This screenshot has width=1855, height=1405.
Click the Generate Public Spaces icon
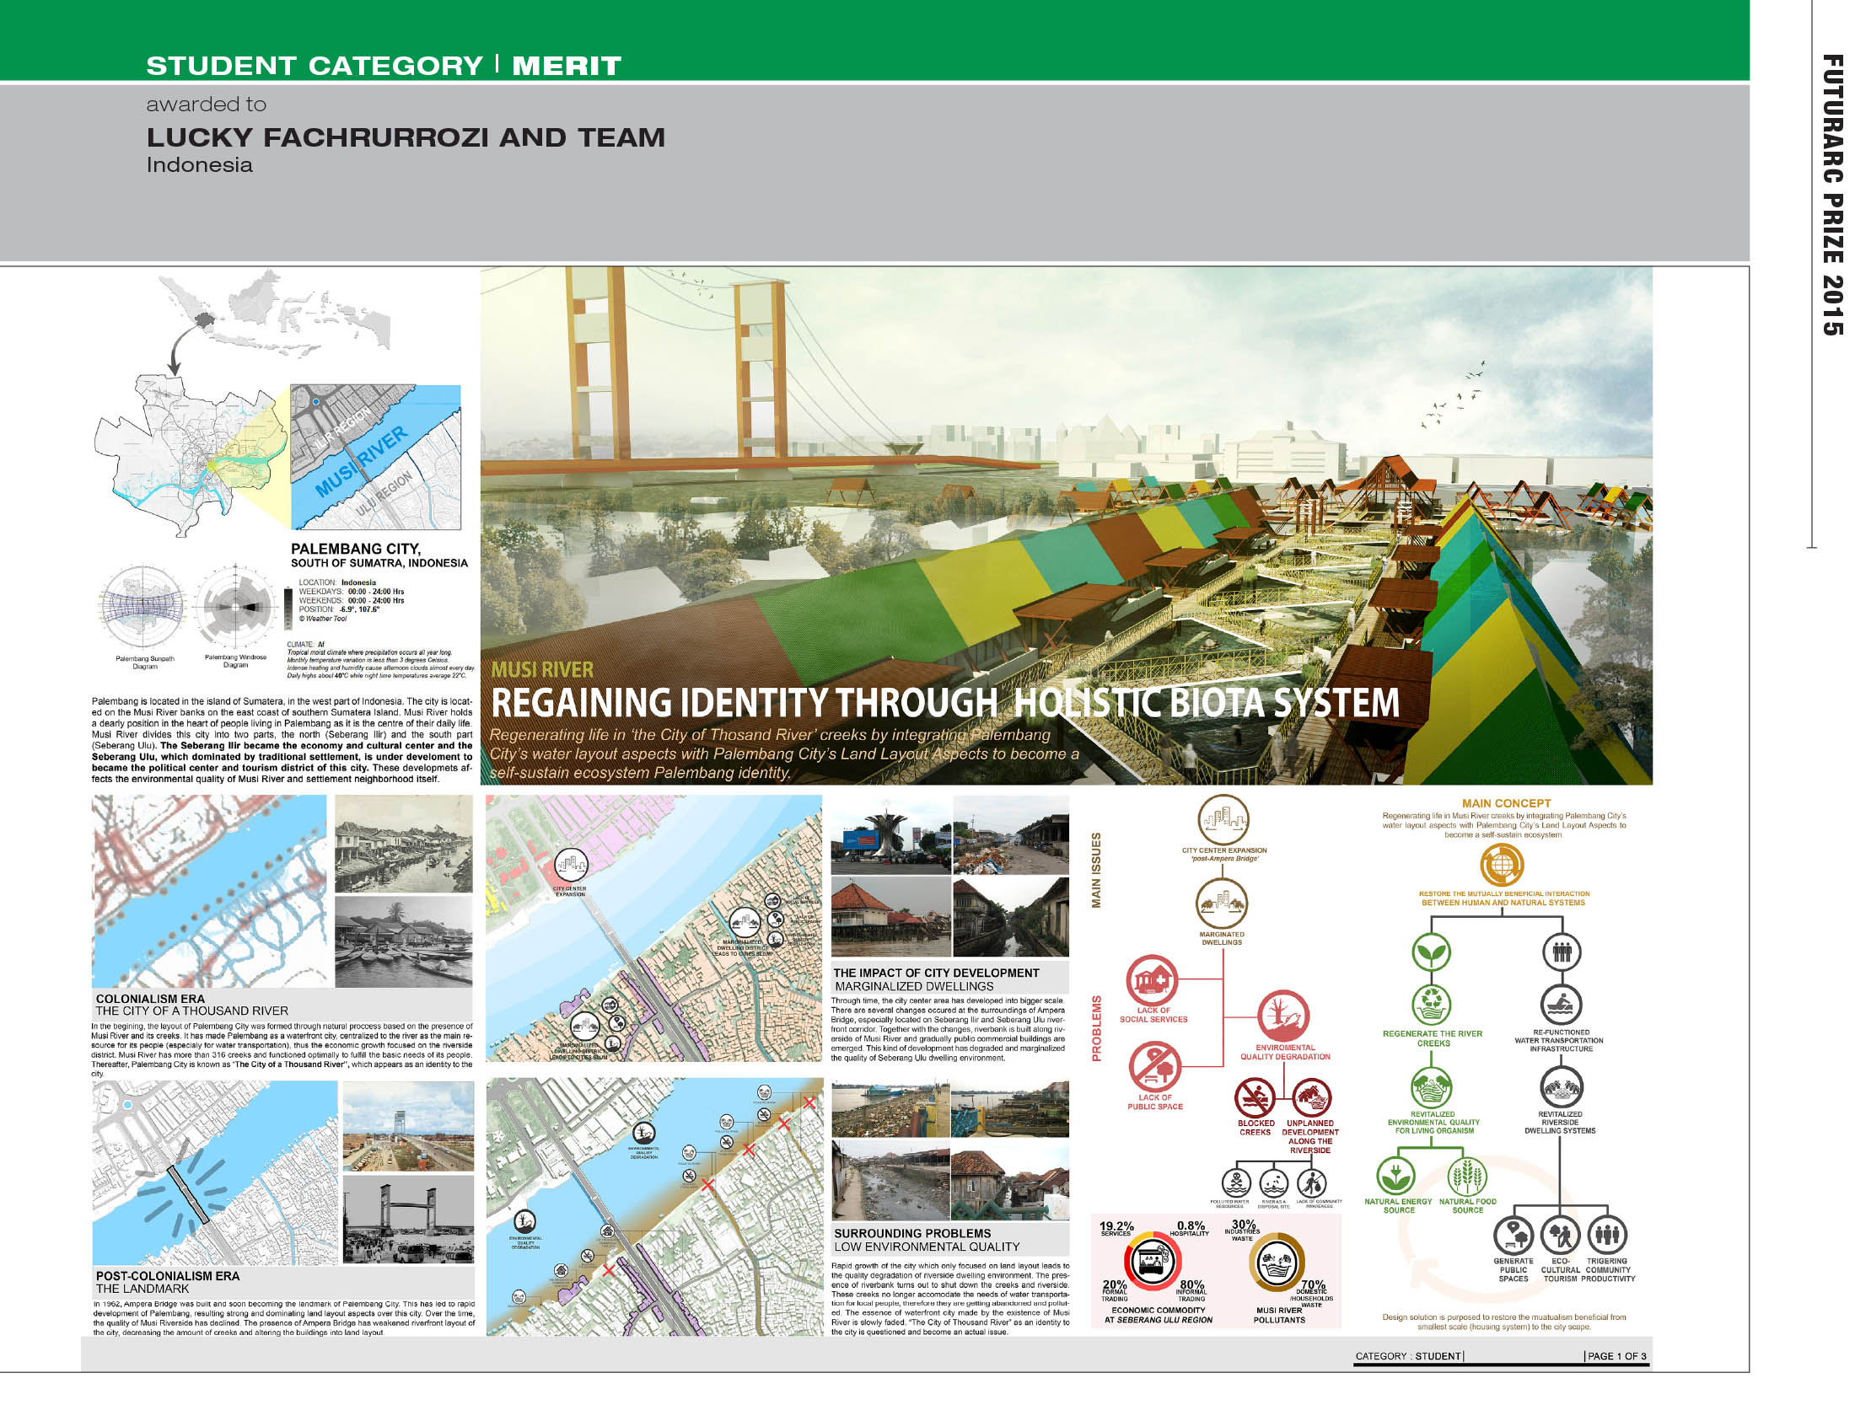(x=1514, y=1236)
